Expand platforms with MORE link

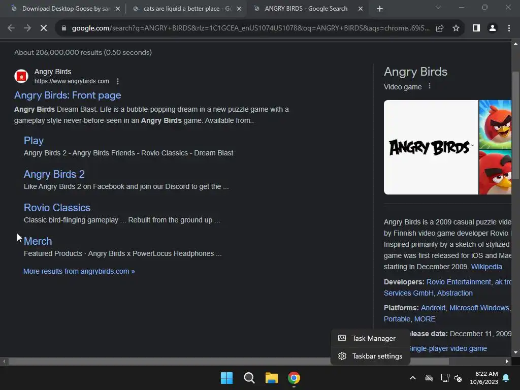425,319
